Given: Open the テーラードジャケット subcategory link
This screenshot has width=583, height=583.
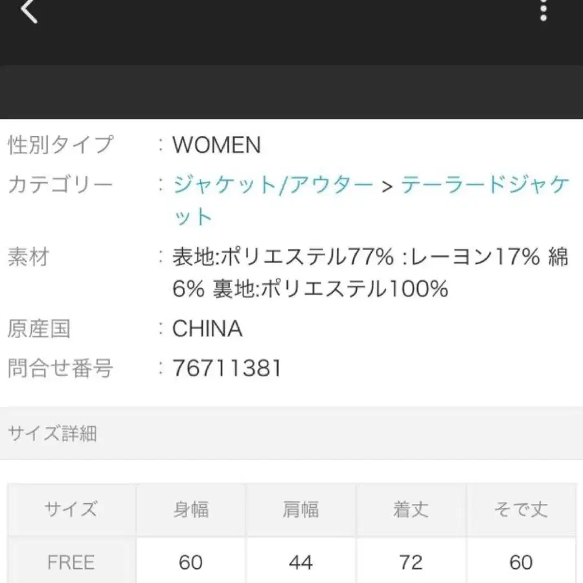Looking at the screenshot, I should (x=486, y=185).
